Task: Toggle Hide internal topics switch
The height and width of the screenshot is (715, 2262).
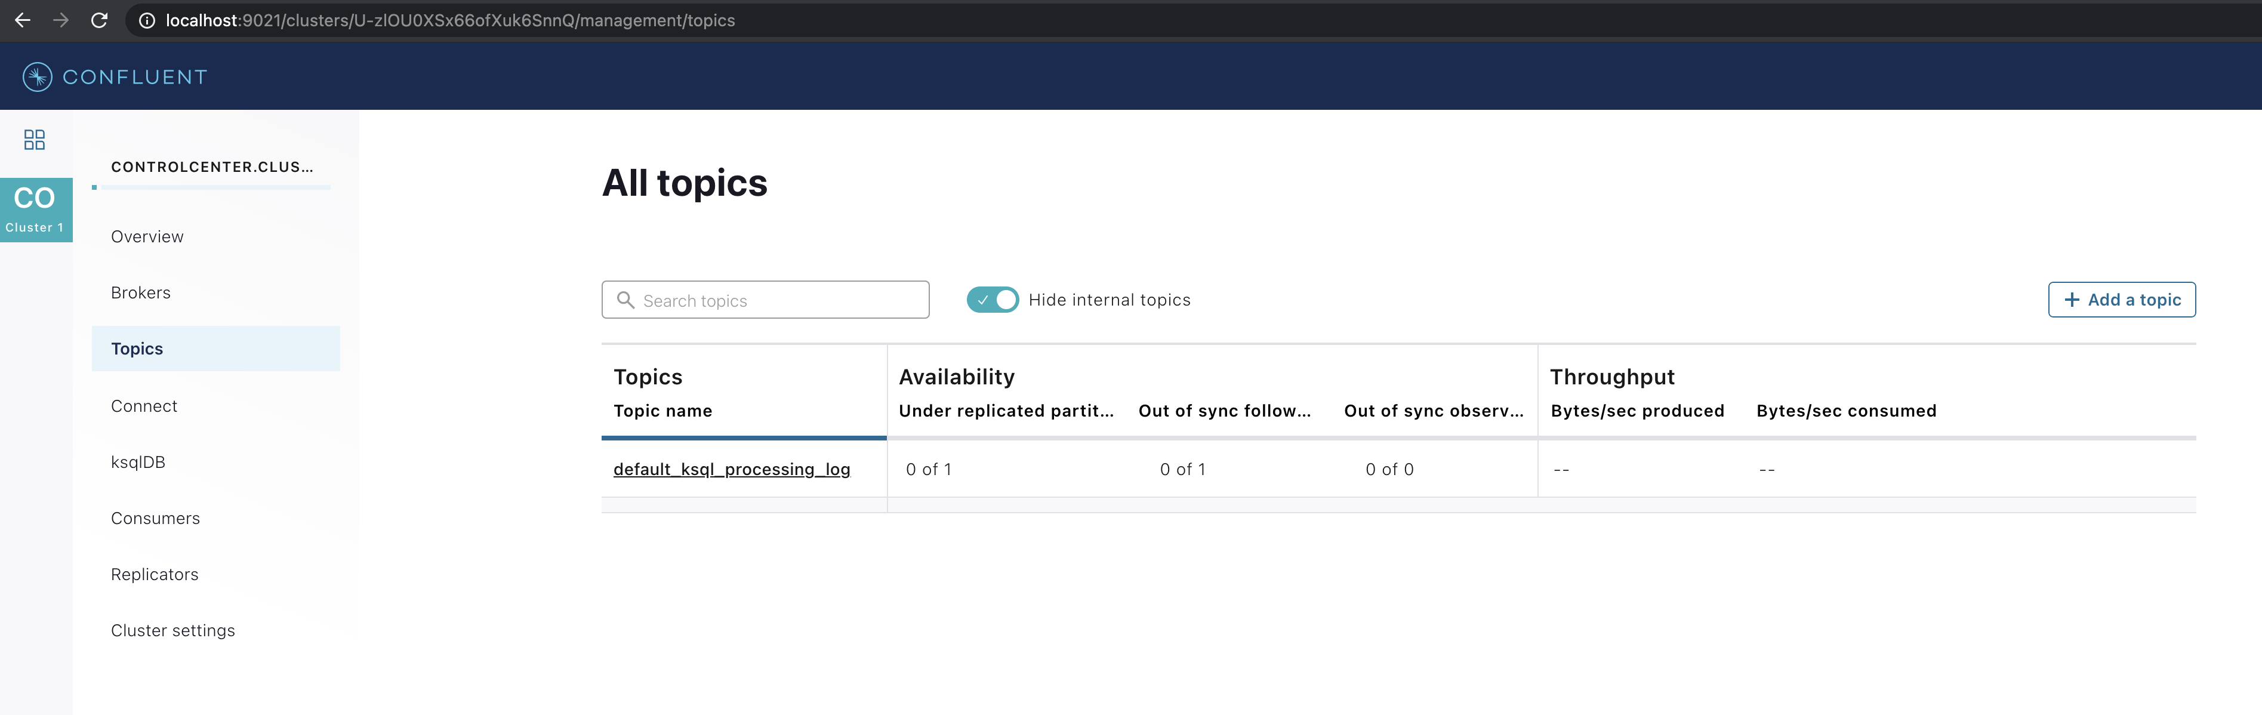Action: tap(993, 300)
